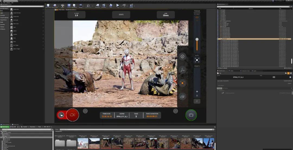Click the gear settings icon in the virtual camera overlay
The image size is (293, 150).
[x=182, y=56]
